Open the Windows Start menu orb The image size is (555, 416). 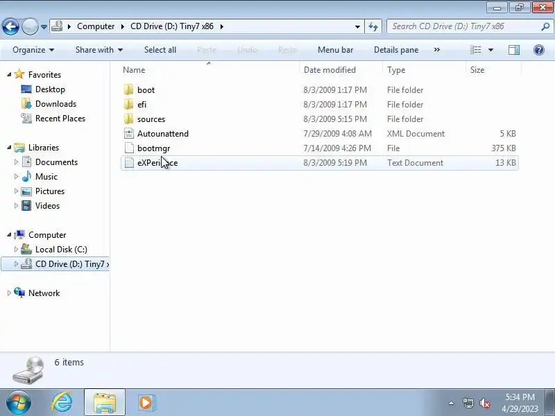(x=18, y=403)
